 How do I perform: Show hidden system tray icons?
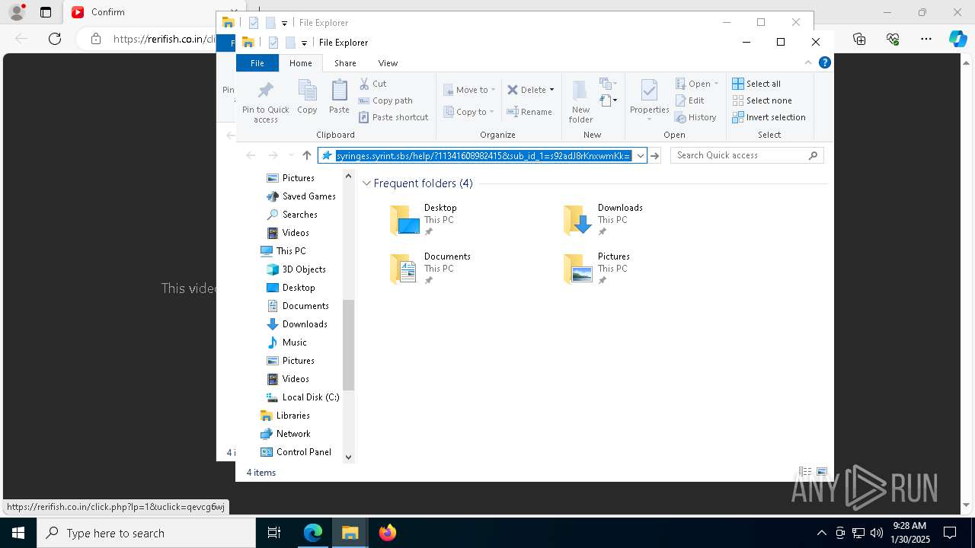(821, 533)
